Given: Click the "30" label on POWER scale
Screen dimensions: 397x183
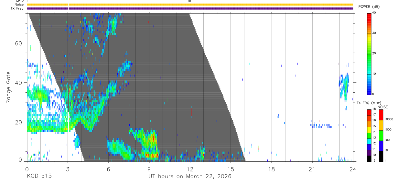Looking at the screenshot, I should tap(374, 33).
